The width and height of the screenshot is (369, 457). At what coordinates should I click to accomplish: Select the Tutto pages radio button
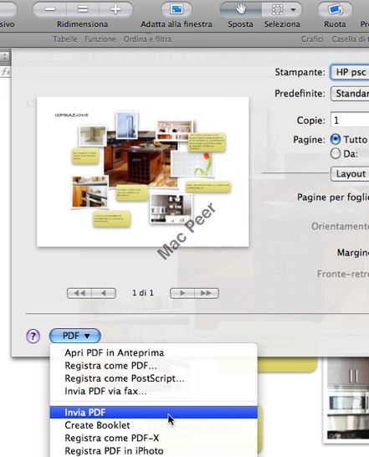click(x=336, y=139)
